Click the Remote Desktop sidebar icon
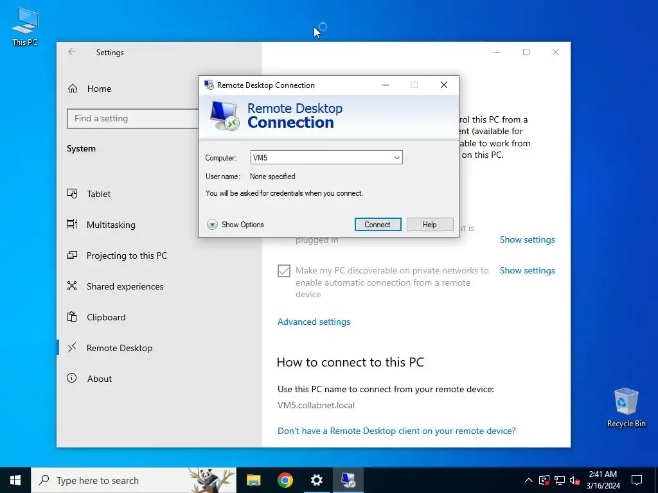 pos(72,347)
